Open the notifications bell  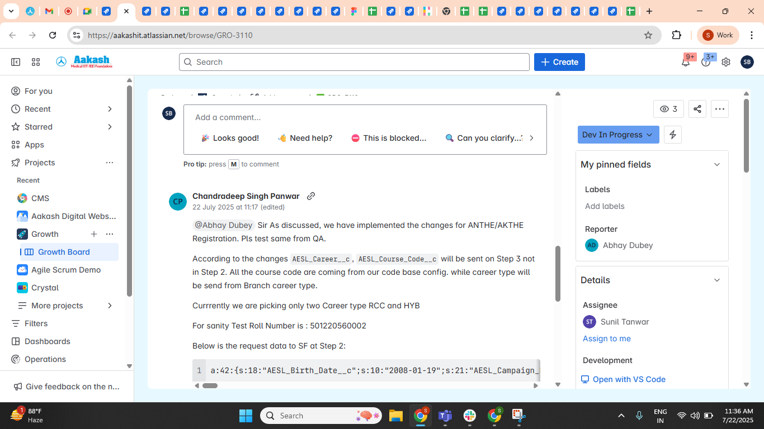(685, 62)
